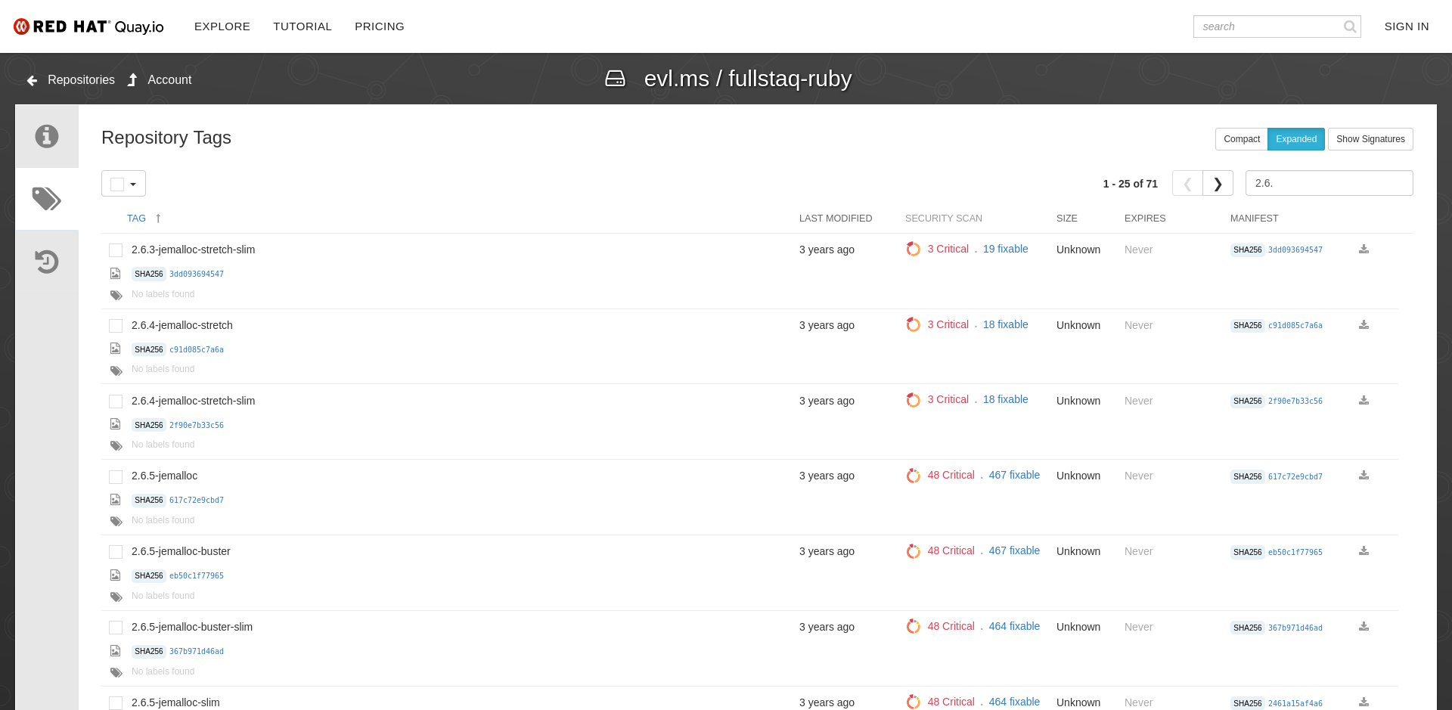1452x710 pixels.
Task: Go back to Repositories
Action: click(72, 80)
